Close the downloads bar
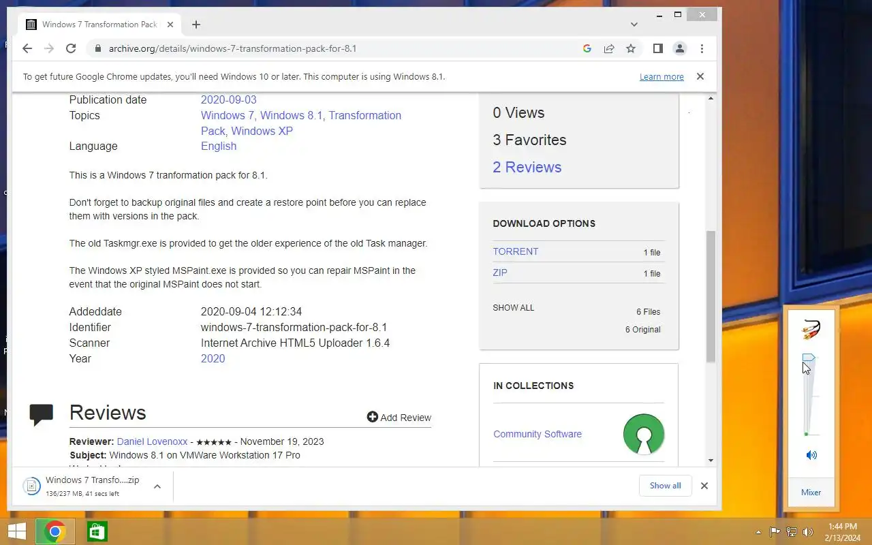Screen dimensions: 872x545 (704, 486)
